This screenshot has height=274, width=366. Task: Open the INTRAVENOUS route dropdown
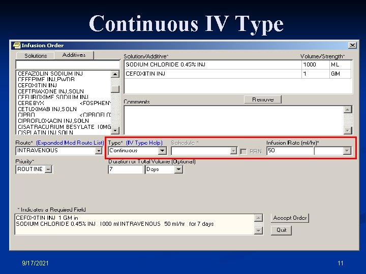point(99,151)
